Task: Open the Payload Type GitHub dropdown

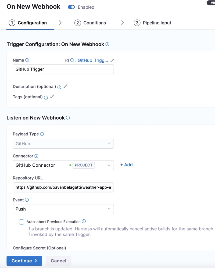Action: tap(63, 144)
